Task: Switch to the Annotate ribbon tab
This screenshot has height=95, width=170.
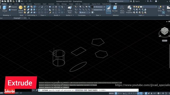Action: point(51,4)
